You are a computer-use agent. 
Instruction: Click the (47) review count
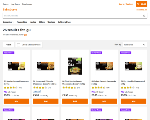click(137, 88)
